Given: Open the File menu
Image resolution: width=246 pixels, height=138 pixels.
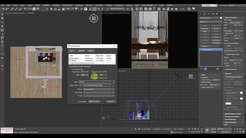Looking at the screenshot, I should point(3,5).
